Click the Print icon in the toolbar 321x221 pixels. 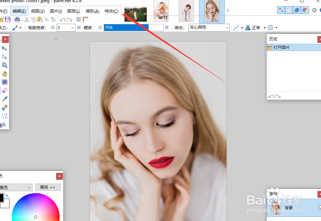point(18,19)
